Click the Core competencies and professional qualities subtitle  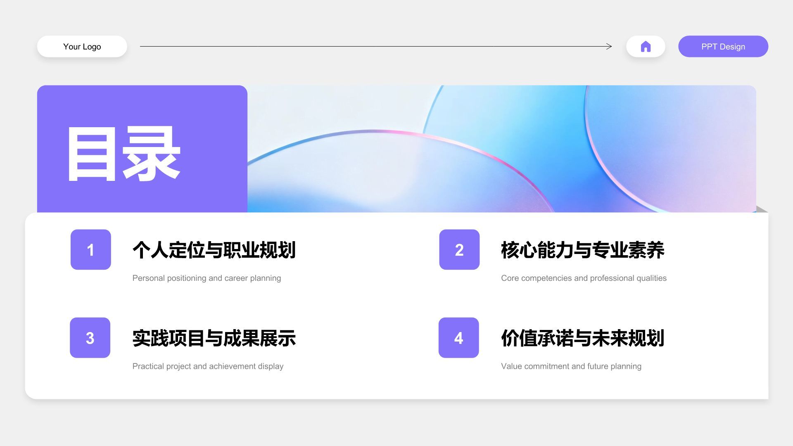point(584,278)
